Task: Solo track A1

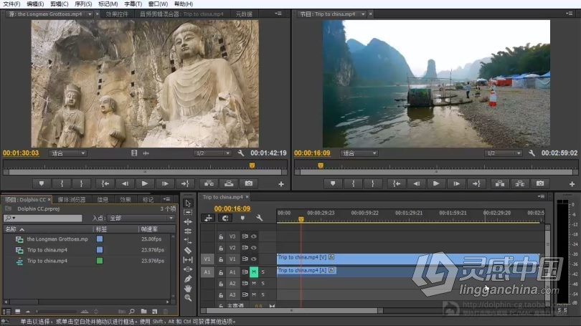Action: 263,272
